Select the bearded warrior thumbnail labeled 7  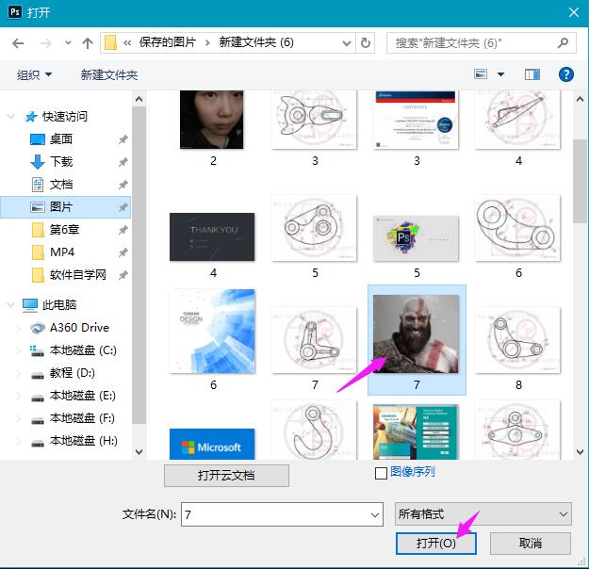click(x=416, y=333)
